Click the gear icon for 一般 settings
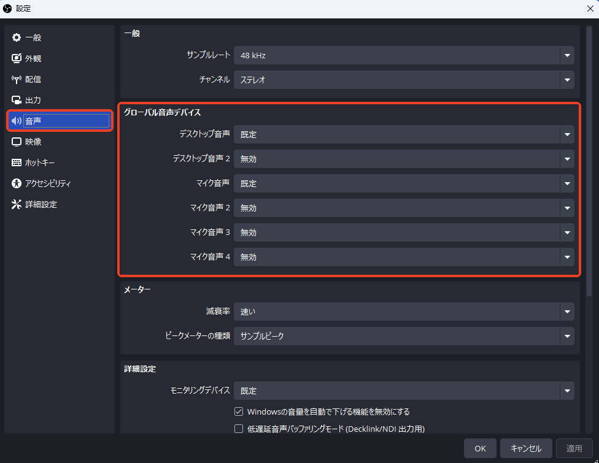599x463 pixels. click(x=17, y=38)
